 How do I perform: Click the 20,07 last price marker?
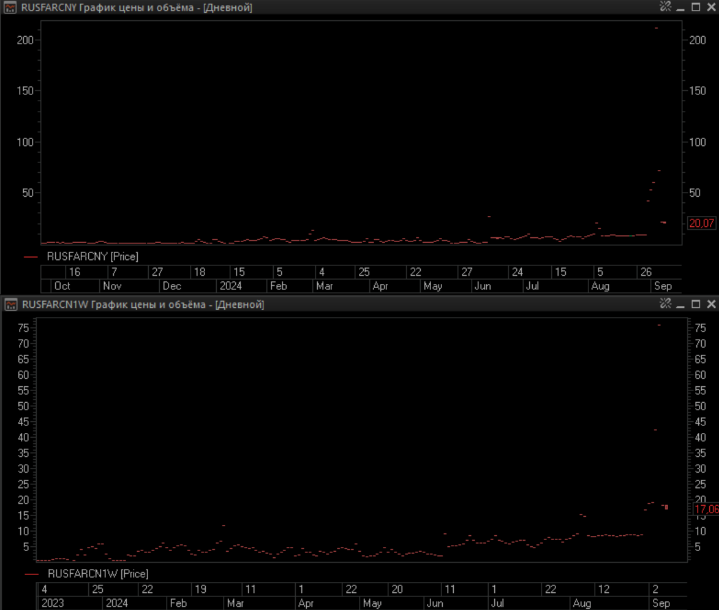(702, 224)
